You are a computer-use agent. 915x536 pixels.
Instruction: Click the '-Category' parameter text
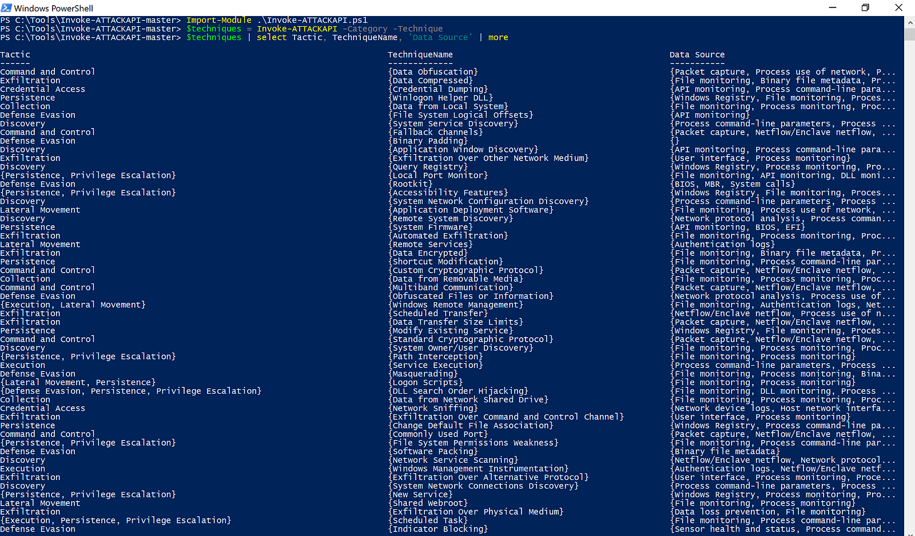click(365, 29)
